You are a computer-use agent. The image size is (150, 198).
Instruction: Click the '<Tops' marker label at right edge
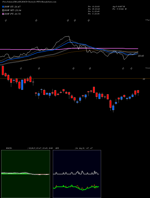pos(147,20)
